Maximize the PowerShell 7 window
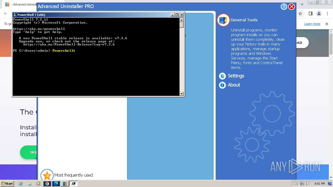Screen dimensions: 333x187 click(177, 15)
